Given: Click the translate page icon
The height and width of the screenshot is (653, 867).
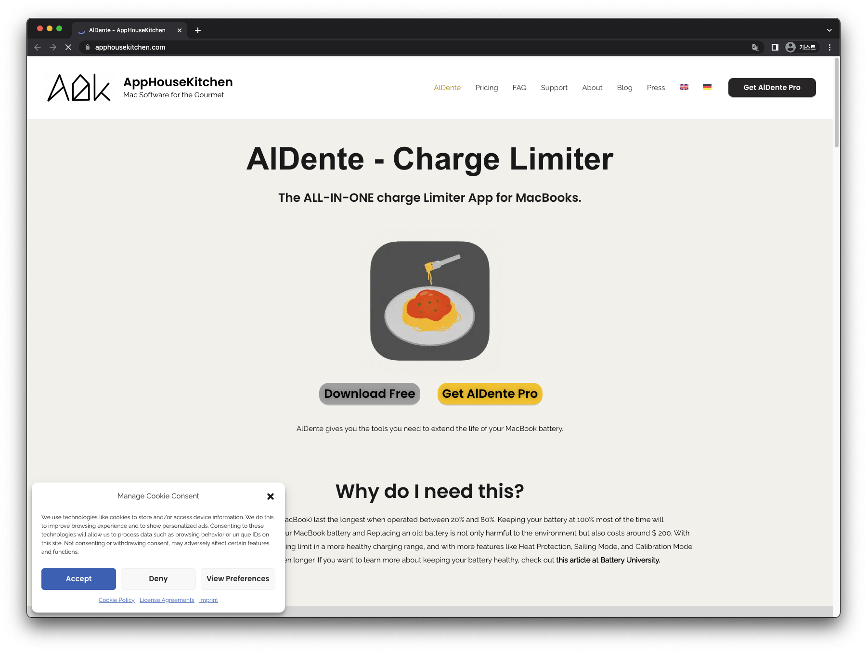Looking at the screenshot, I should [x=756, y=47].
